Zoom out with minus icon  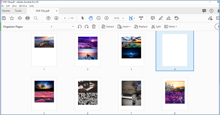[x=99, y=18]
